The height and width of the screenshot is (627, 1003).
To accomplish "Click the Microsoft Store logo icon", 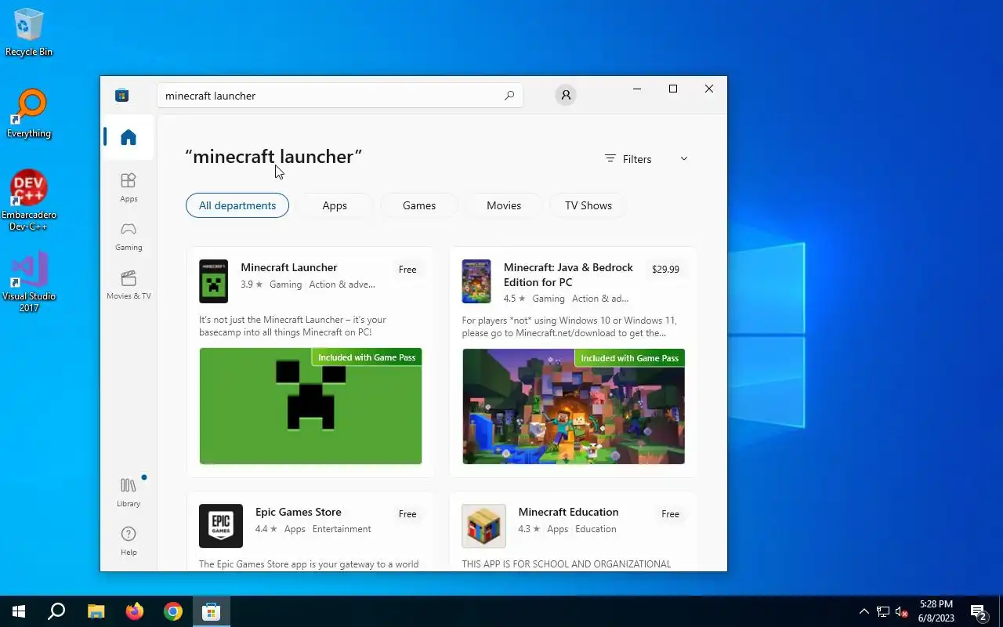I will (121, 96).
